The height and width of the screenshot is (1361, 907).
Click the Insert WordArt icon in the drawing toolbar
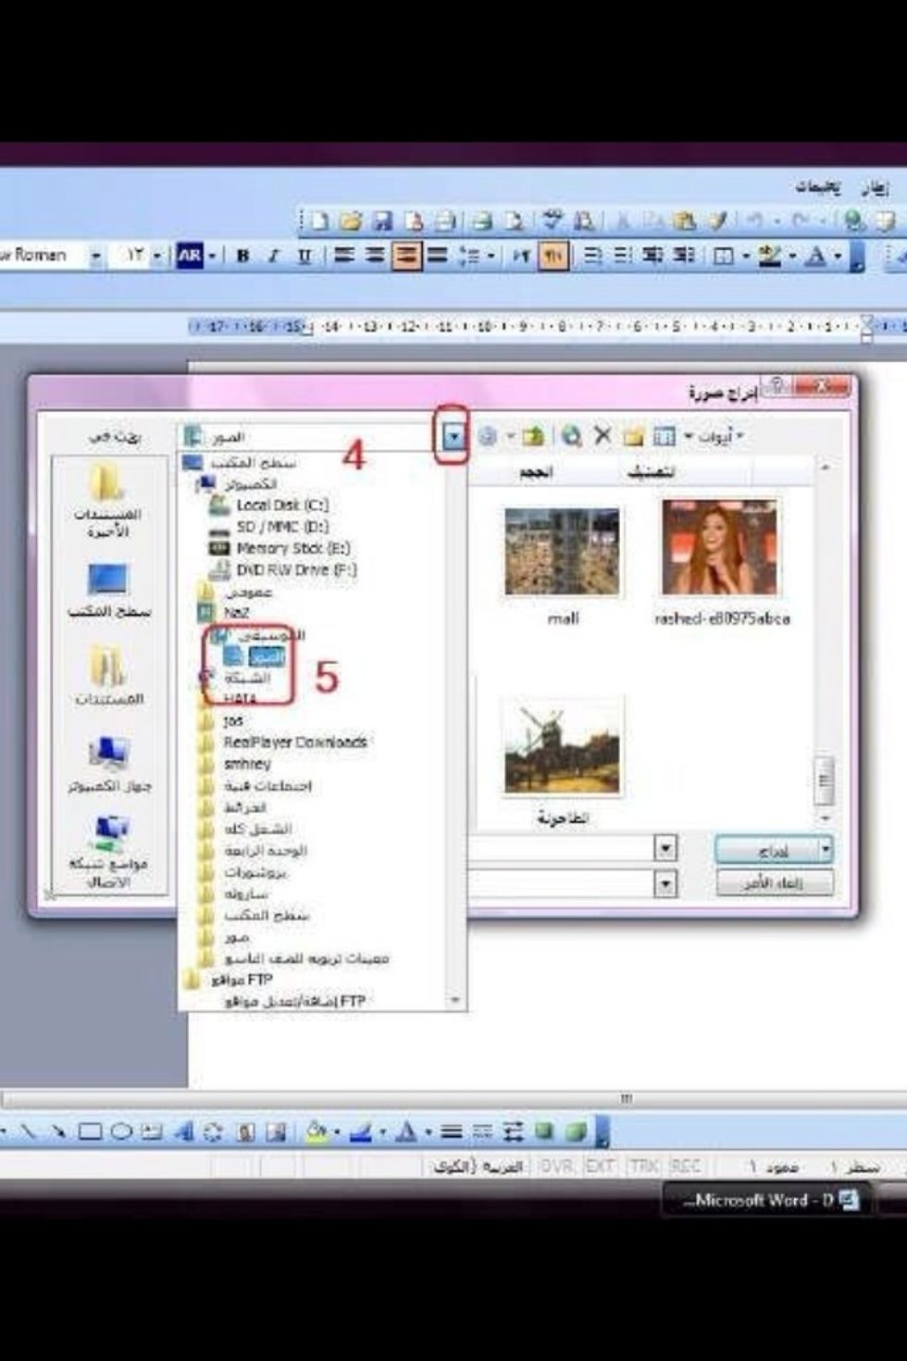[183, 1131]
